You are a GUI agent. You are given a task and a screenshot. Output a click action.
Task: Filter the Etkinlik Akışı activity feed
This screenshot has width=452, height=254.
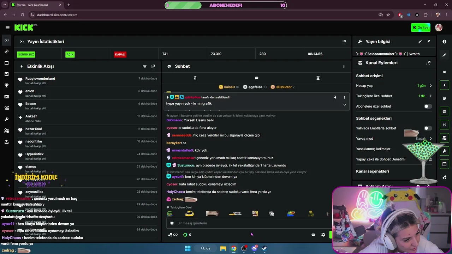145,66
